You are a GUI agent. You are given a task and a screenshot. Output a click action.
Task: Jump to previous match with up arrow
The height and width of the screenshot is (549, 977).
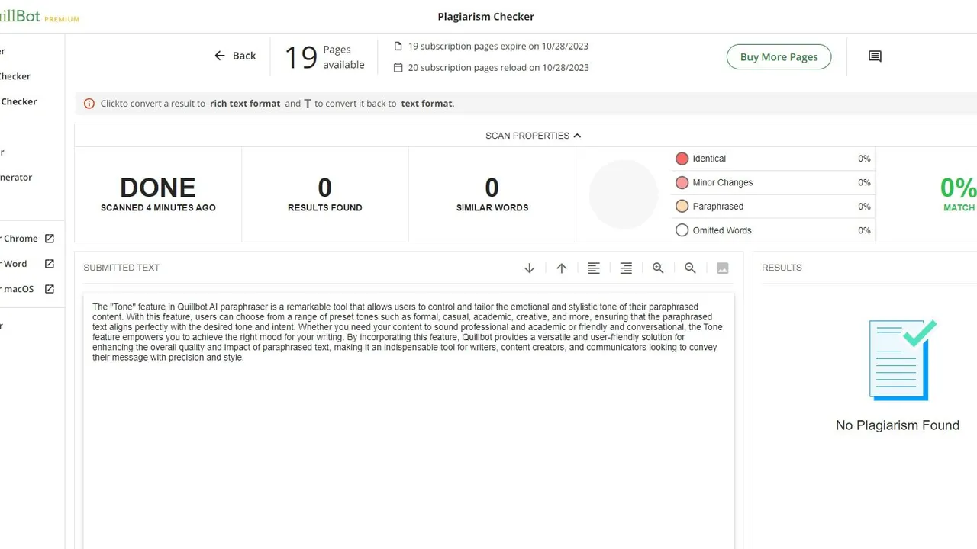point(561,268)
